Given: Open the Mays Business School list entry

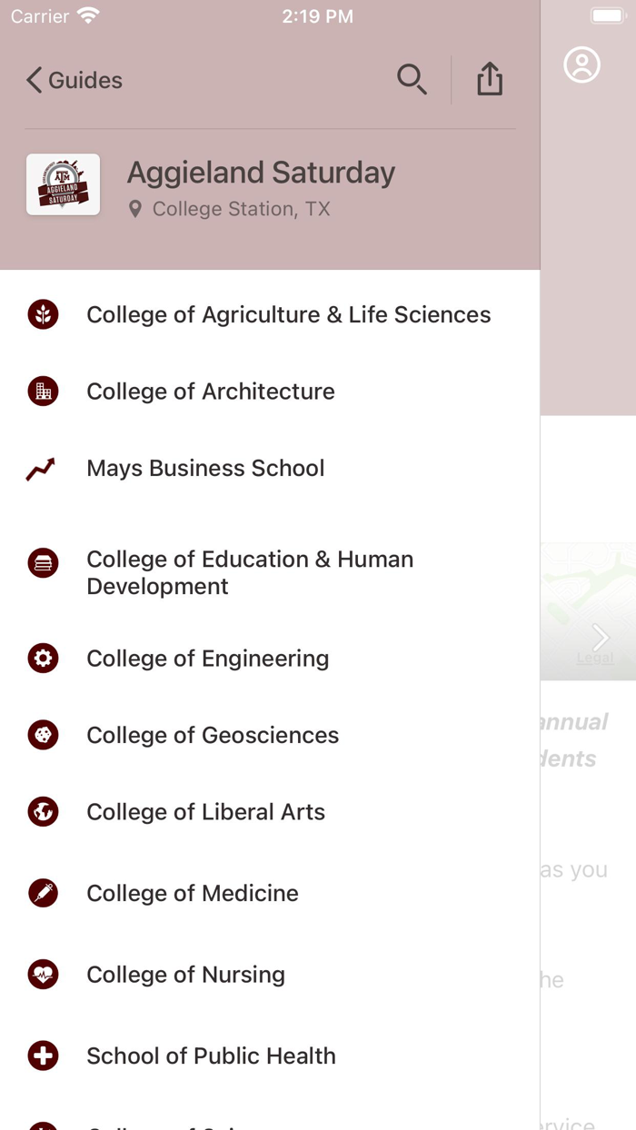Looking at the screenshot, I should (x=205, y=468).
